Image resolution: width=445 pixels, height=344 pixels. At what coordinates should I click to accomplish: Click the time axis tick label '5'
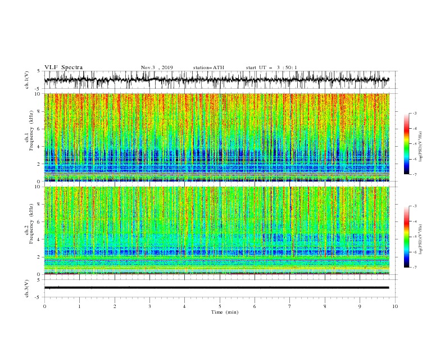click(220, 306)
